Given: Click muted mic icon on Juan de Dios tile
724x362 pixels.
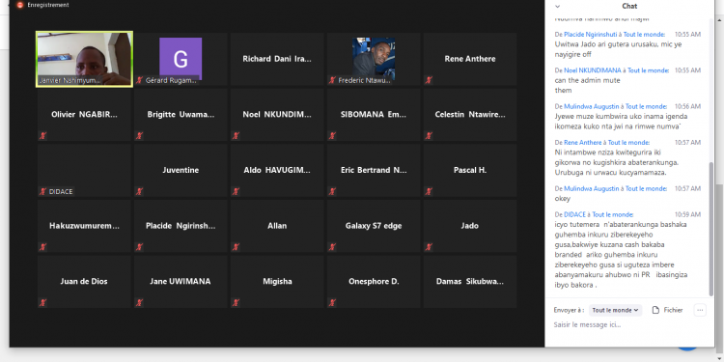Looking at the screenshot, I should coord(42,303).
